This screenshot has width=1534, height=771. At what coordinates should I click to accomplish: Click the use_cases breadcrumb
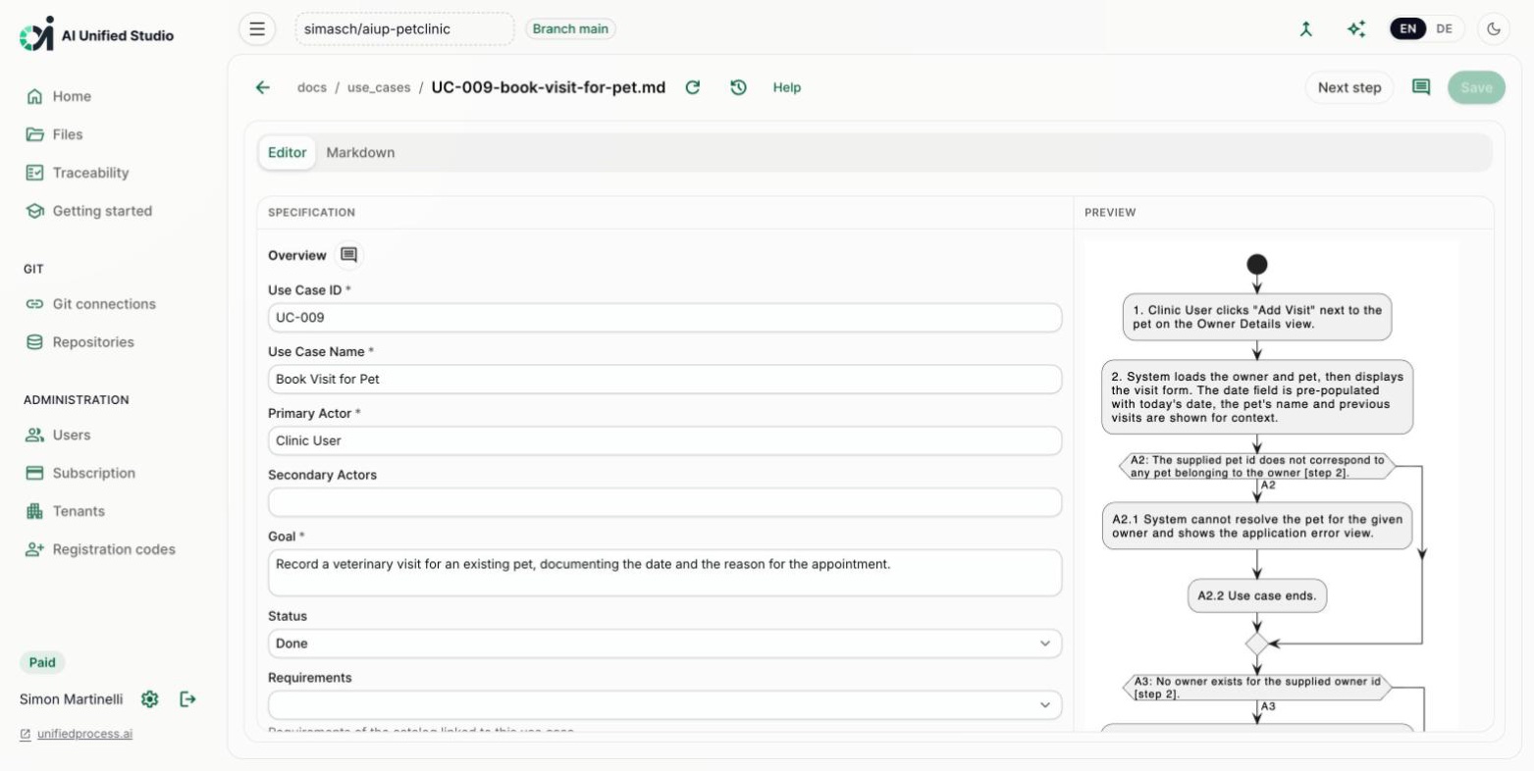click(x=379, y=87)
